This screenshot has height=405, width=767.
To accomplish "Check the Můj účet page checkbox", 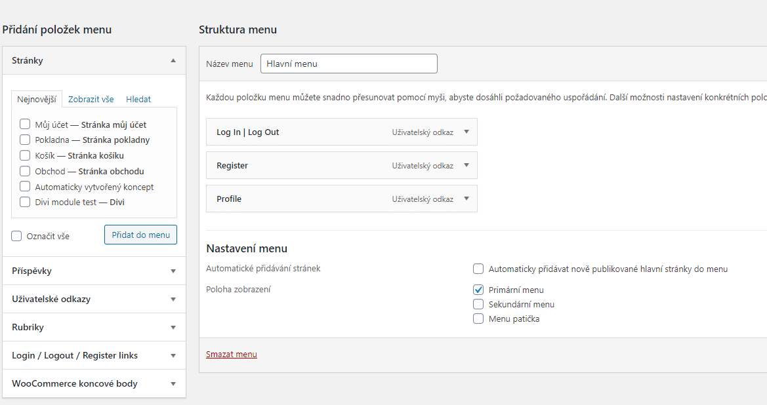I will 25,124.
